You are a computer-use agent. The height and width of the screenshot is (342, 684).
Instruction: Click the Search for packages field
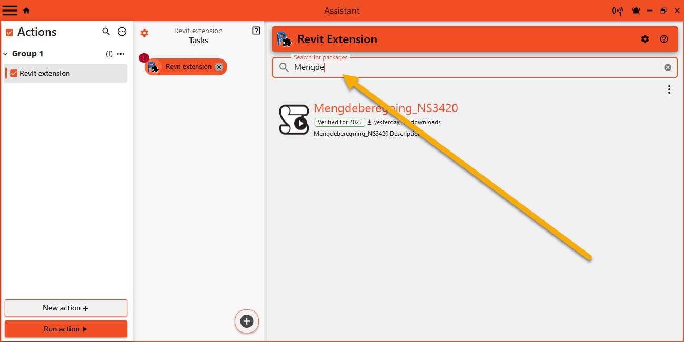[x=474, y=67]
